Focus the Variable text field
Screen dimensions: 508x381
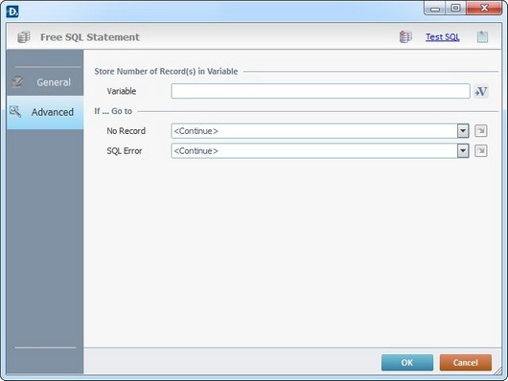320,91
